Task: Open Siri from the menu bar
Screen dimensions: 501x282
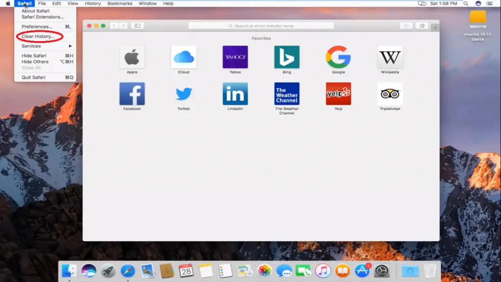Action: pyautogui.click(x=478, y=3)
